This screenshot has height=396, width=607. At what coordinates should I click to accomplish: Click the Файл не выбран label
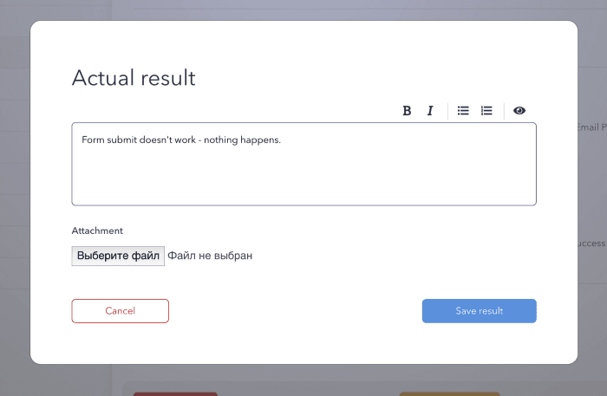tap(210, 256)
